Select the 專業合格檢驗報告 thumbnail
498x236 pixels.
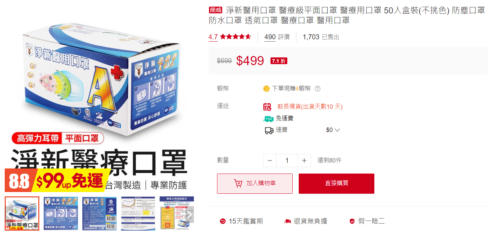[x=177, y=214]
